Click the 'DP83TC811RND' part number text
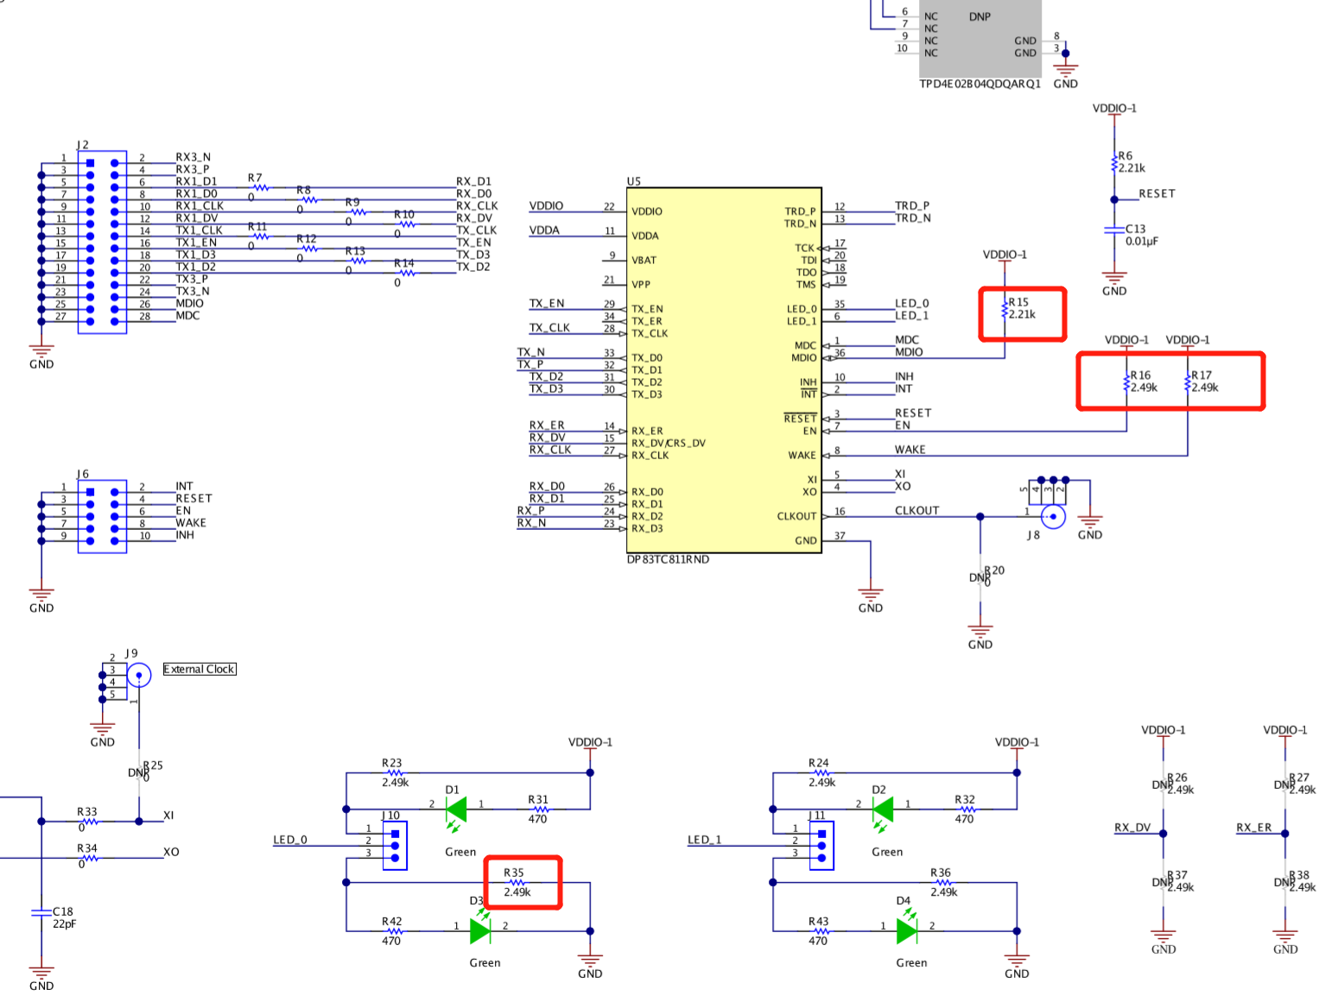Viewport: 1338px width, 1002px height. coord(668,559)
